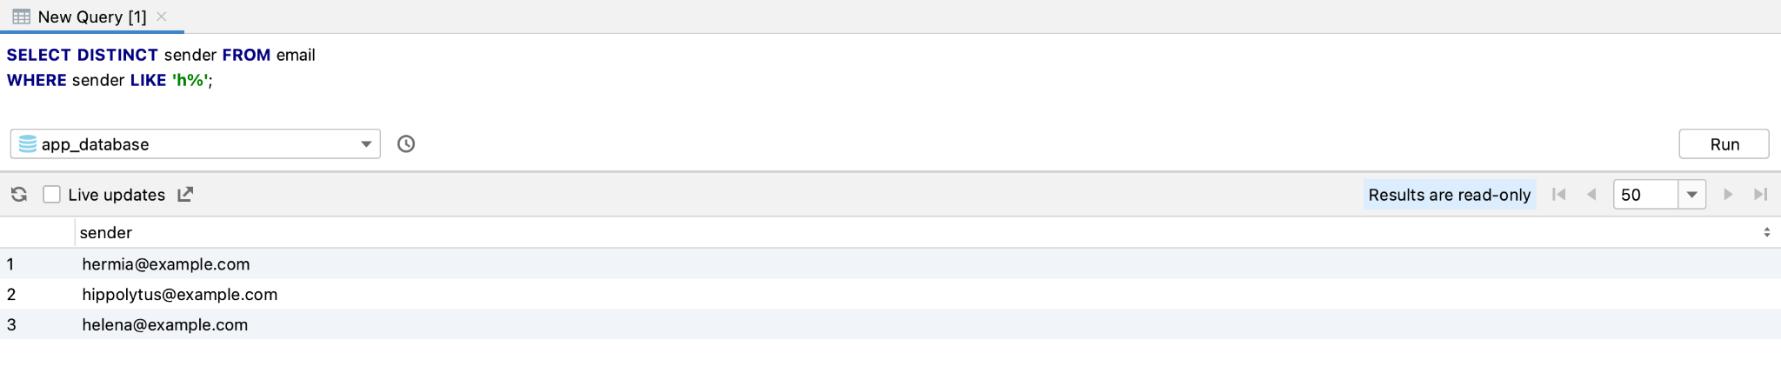
Task: Select the New Query [1] tab
Action: 91,17
